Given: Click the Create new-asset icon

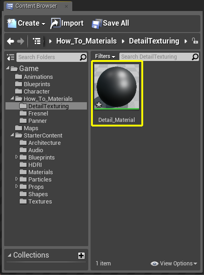Looking at the screenshot, I should [x=11, y=23].
